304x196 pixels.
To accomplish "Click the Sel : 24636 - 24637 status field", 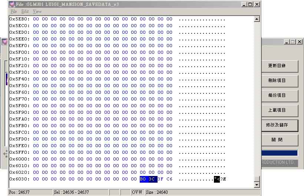I will click(81, 192).
